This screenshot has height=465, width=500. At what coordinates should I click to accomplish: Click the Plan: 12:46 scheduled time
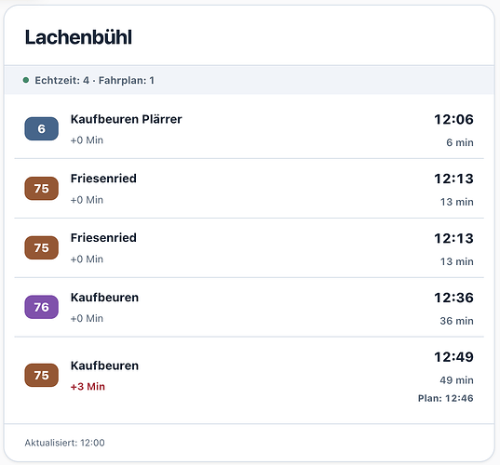pos(445,398)
